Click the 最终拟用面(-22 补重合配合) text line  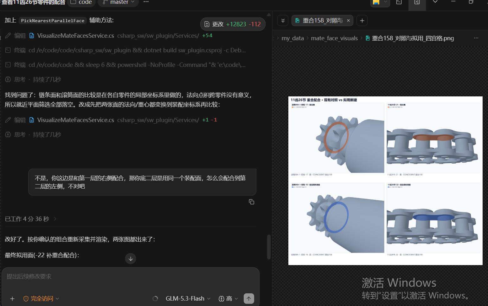tap(42, 255)
